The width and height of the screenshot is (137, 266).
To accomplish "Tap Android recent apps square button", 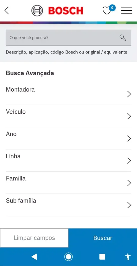I will coord(102,257).
